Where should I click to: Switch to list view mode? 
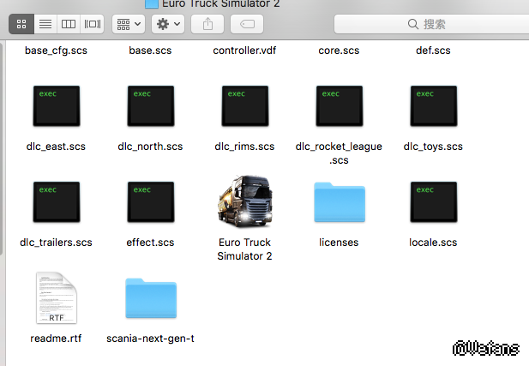click(x=45, y=24)
